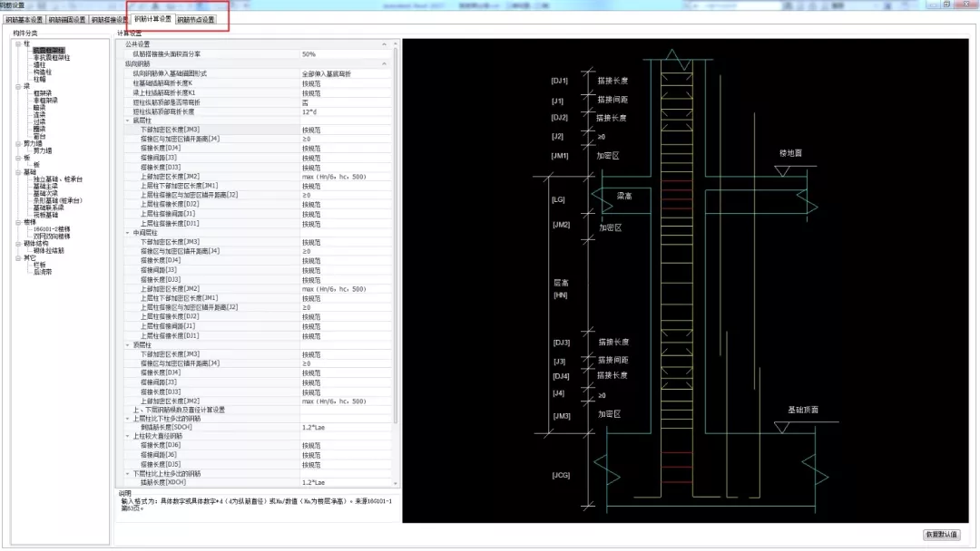Viewport: 980px width, 551px height.
Task: Click the 恢复默认值 button
Action: (x=941, y=535)
